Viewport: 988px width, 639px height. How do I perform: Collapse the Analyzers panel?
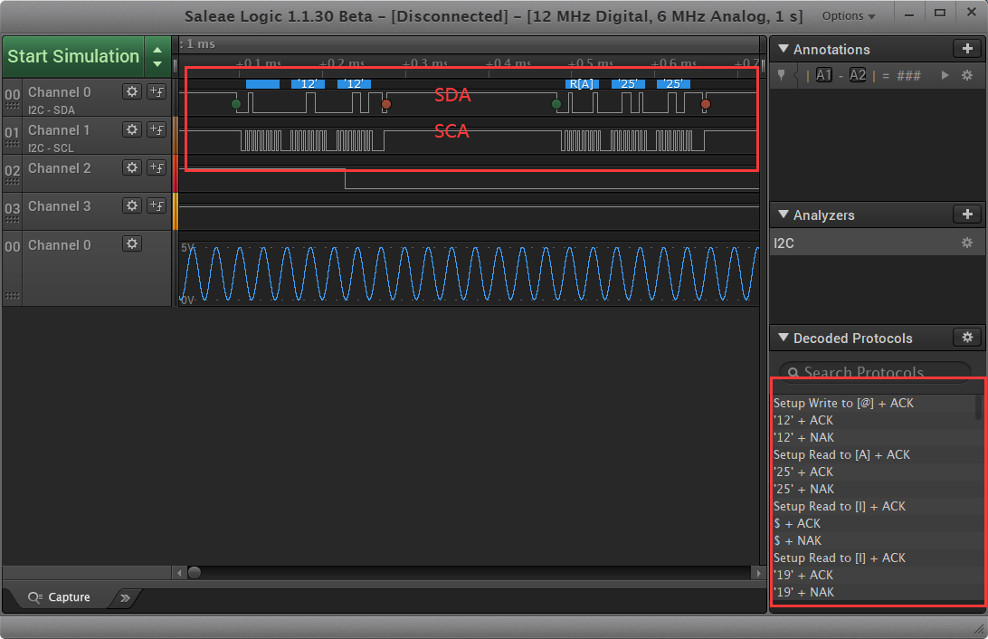783,215
